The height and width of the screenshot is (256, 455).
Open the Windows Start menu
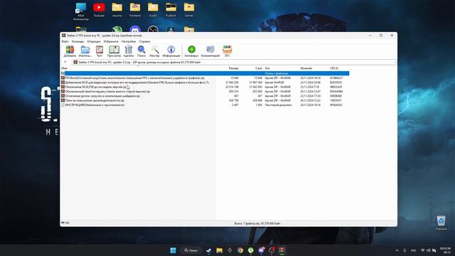coord(173,250)
